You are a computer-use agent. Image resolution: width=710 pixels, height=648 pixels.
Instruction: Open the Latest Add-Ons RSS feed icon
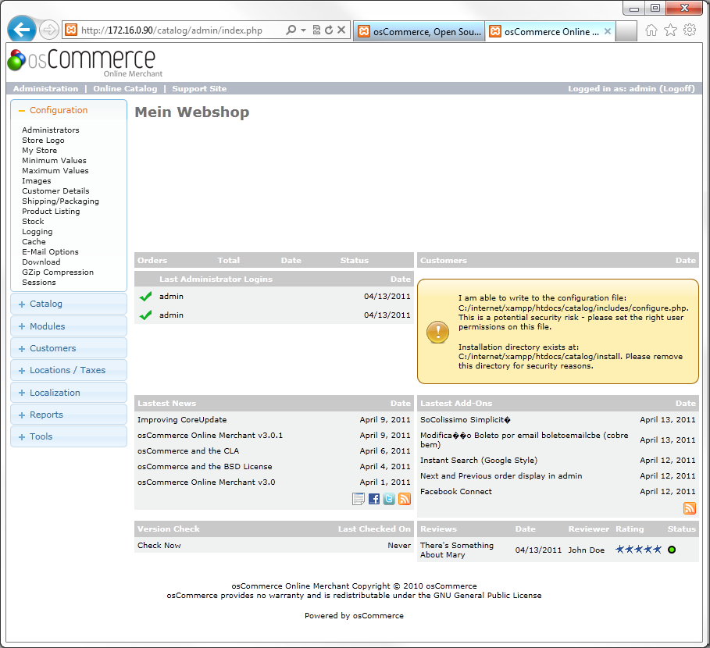[x=689, y=508]
